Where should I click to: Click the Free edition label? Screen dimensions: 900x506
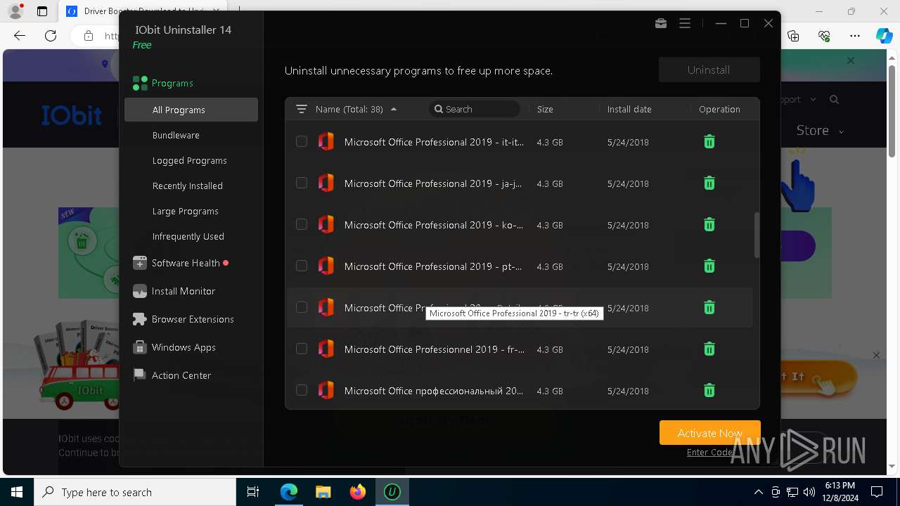(142, 45)
